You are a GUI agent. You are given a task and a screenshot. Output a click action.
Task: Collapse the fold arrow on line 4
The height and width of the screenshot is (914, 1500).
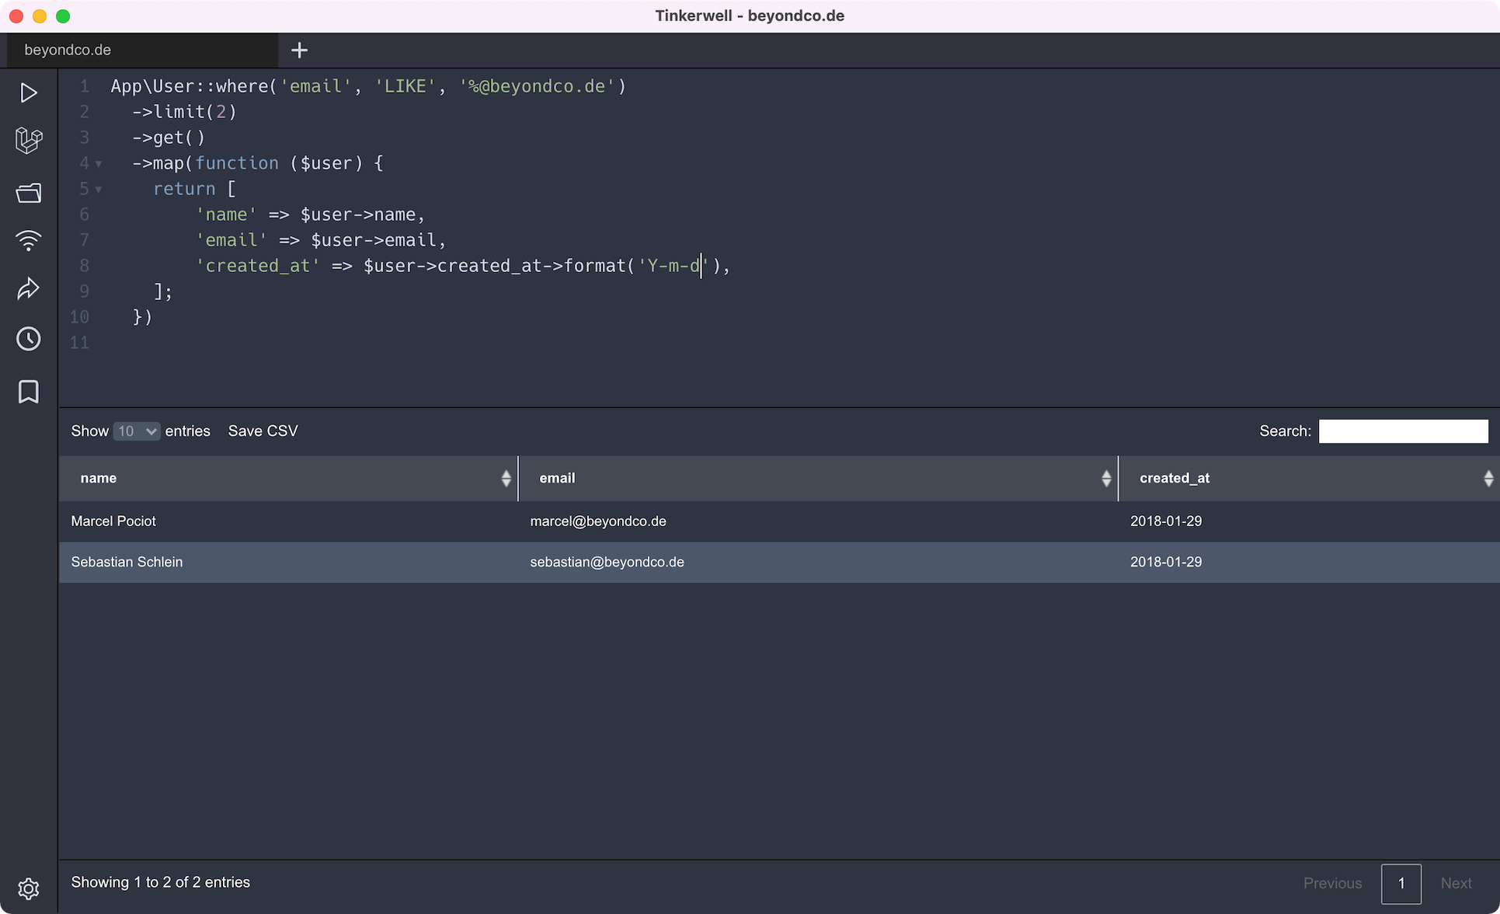pos(99,164)
